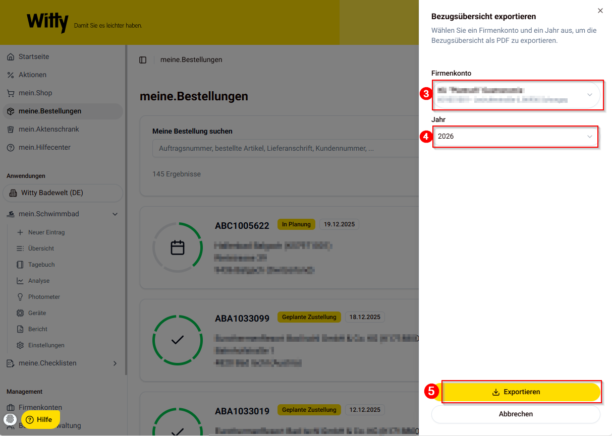Click the meine.Bestellungen package icon
This screenshot has height=436, width=612.
click(11, 111)
